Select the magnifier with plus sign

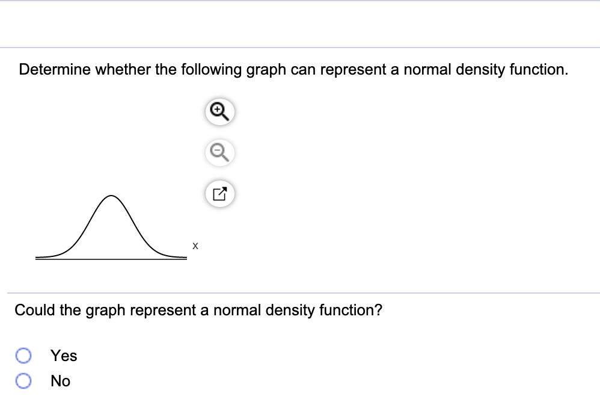(219, 111)
